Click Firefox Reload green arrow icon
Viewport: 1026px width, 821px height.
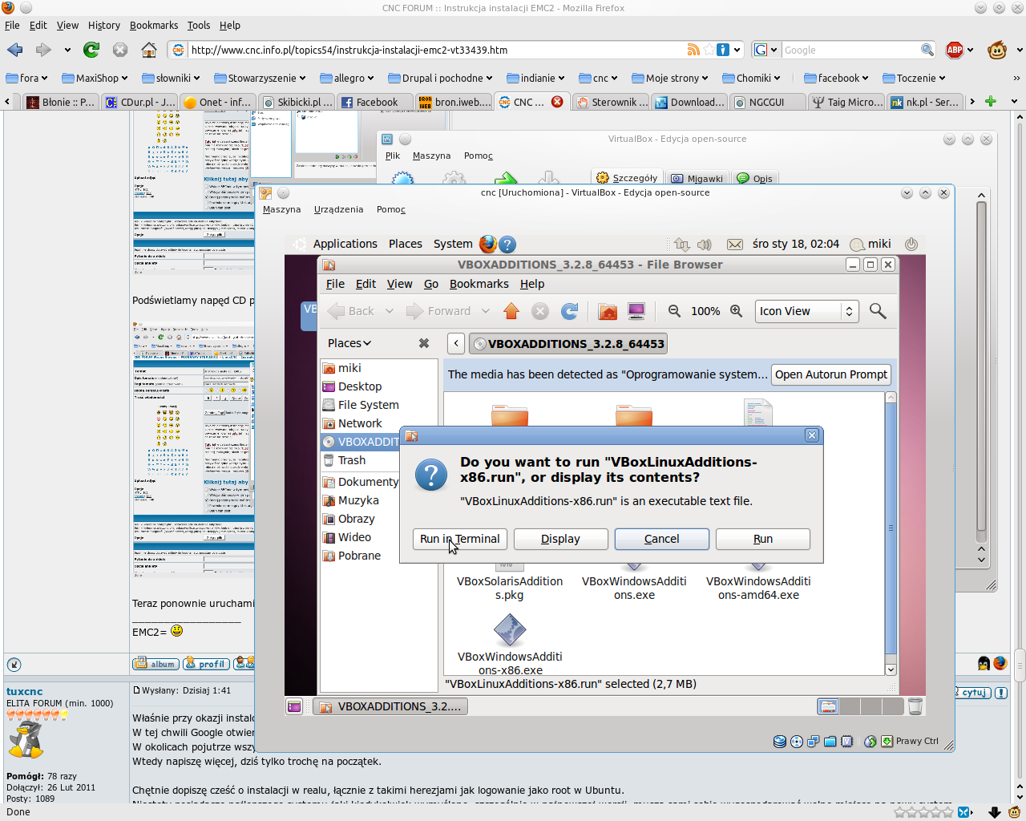pyautogui.click(x=91, y=50)
